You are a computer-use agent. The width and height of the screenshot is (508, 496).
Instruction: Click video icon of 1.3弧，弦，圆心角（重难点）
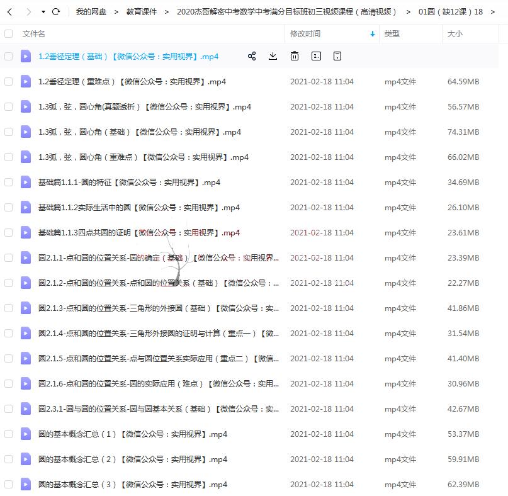(x=26, y=157)
